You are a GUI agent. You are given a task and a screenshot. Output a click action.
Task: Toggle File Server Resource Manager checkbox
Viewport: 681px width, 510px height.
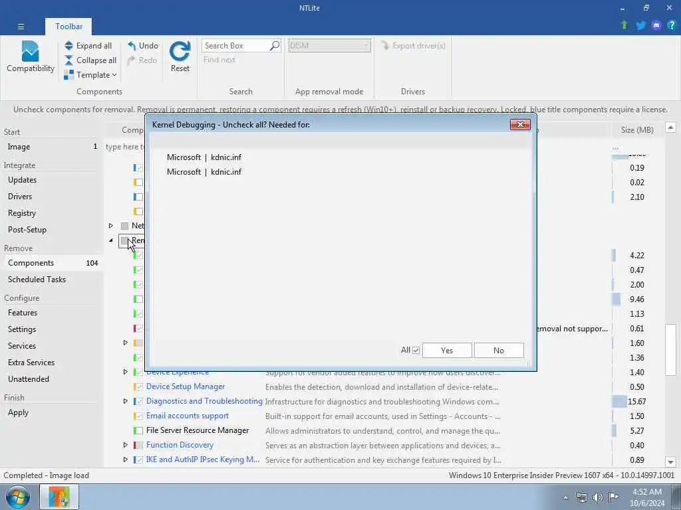click(x=139, y=430)
